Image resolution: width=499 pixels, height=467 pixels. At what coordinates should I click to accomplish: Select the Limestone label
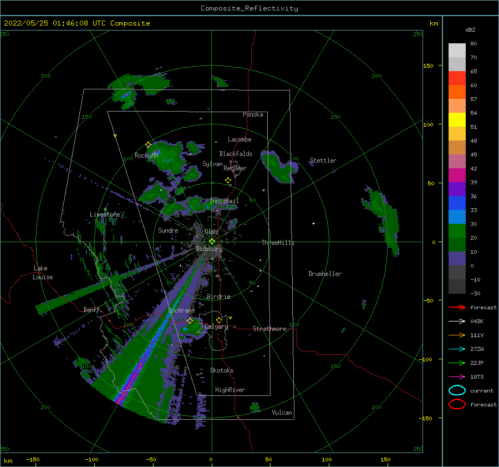105,214
